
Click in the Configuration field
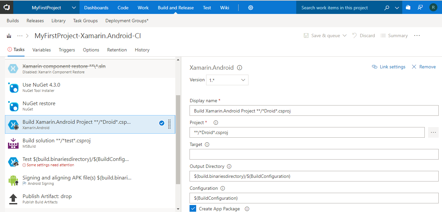pos(314,198)
